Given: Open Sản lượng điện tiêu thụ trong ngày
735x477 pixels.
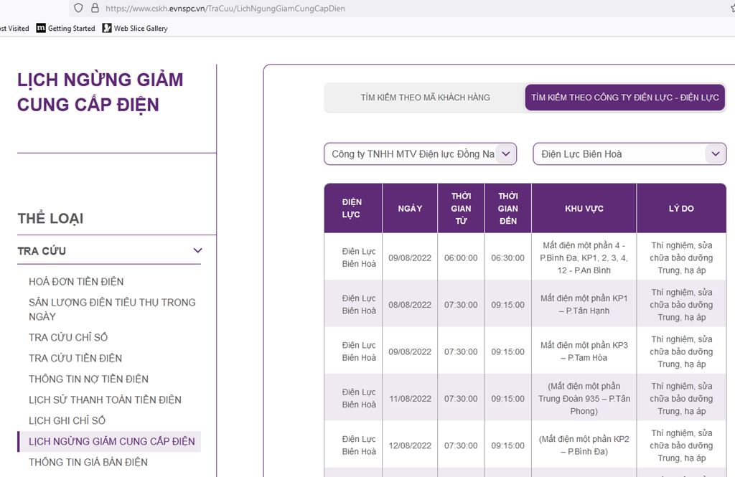Looking at the screenshot, I should tap(112, 309).
